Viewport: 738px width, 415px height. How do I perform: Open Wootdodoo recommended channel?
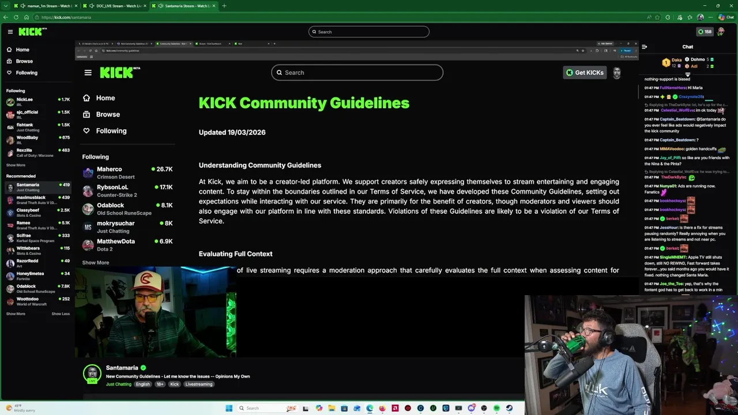point(37,301)
